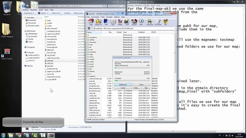Open the Recycle Bin desktop icon

[x=7, y=8]
